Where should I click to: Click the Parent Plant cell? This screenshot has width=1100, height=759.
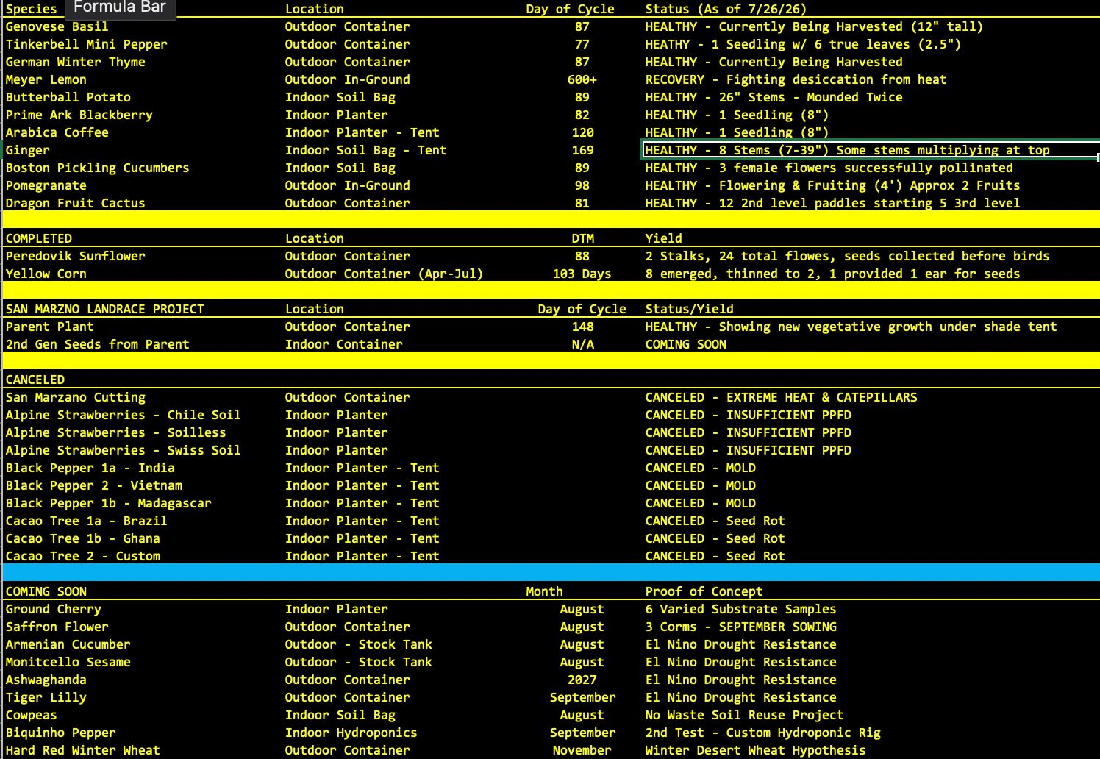click(x=49, y=327)
